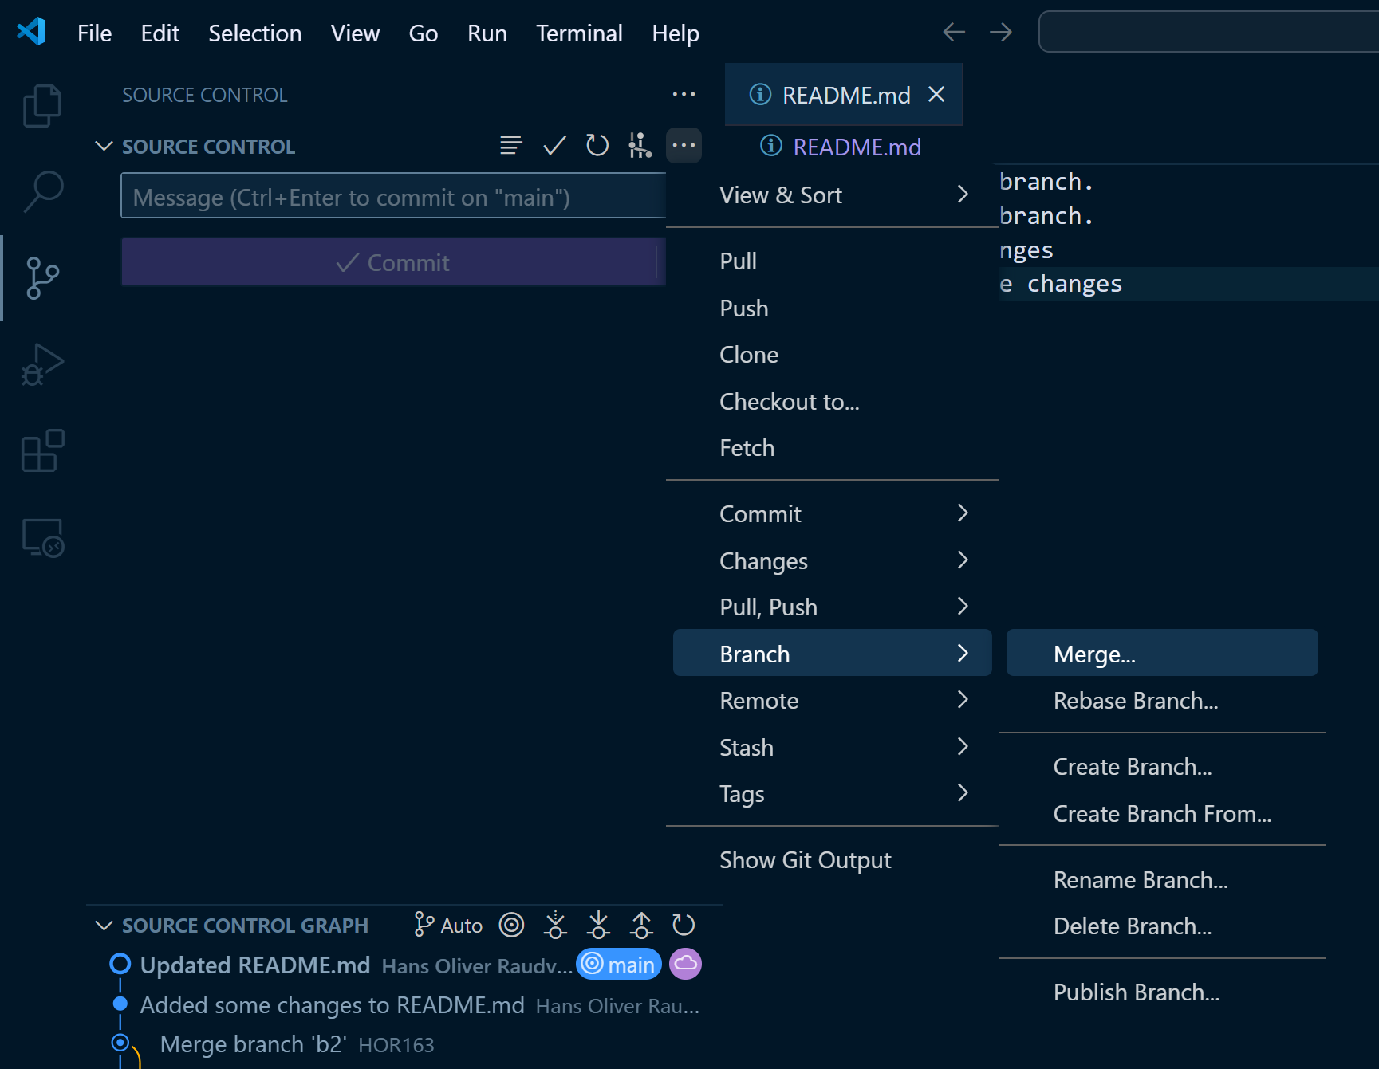Click README.md breadcrumb link
The height and width of the screenshot is (1069, 1379).
tap(857, 147)
